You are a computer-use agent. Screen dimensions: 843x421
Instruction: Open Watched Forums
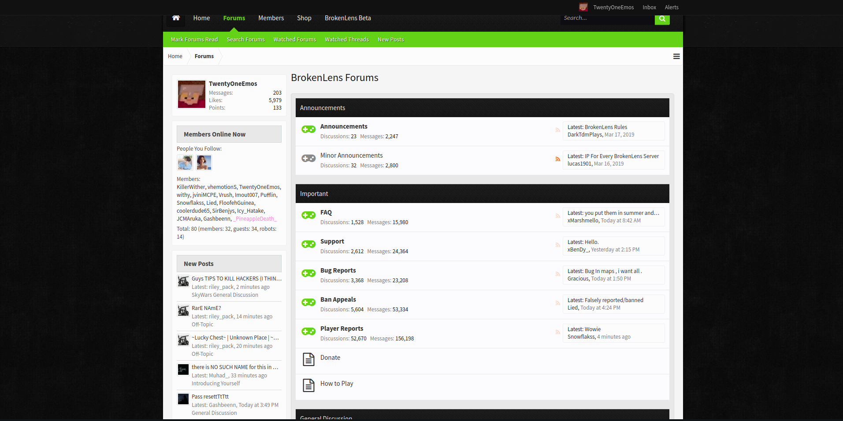pos(295,40)
